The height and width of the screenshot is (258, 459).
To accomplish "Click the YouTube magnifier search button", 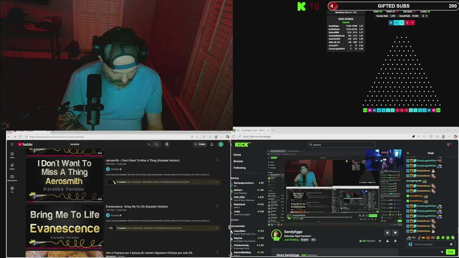I will tap(156, 144).
